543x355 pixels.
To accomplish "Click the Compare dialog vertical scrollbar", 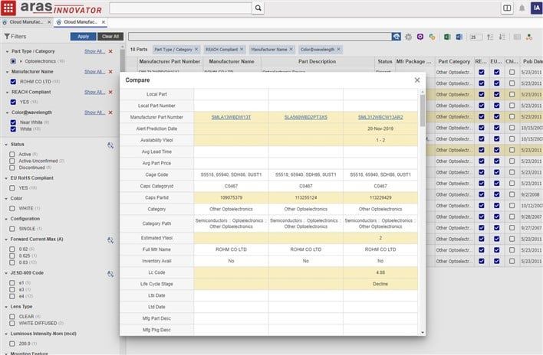I will (421, 107).
